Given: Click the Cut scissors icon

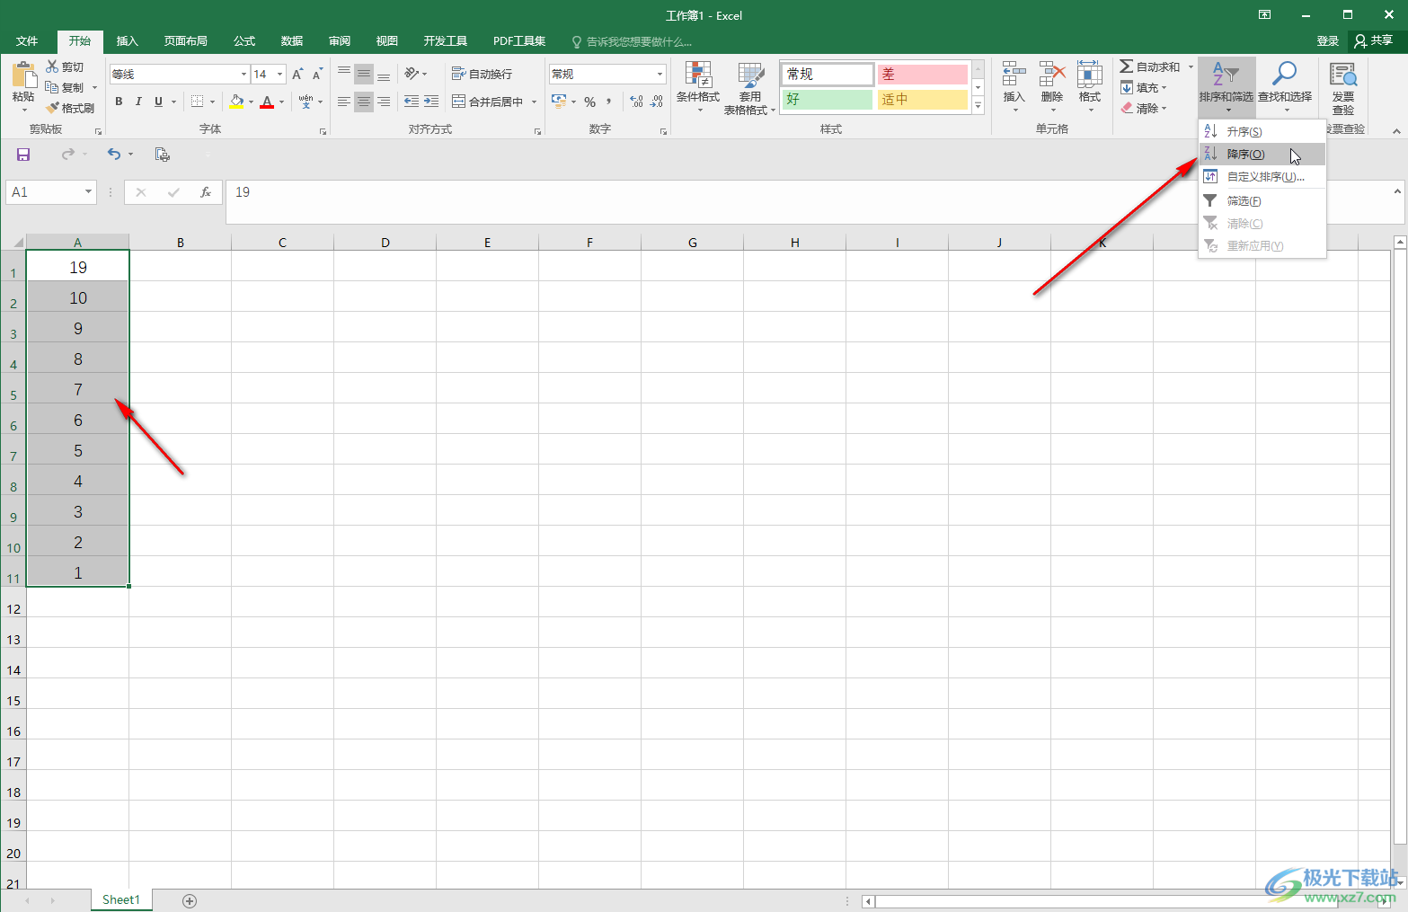Looking at the screenshot, I should tap(53, 66).
